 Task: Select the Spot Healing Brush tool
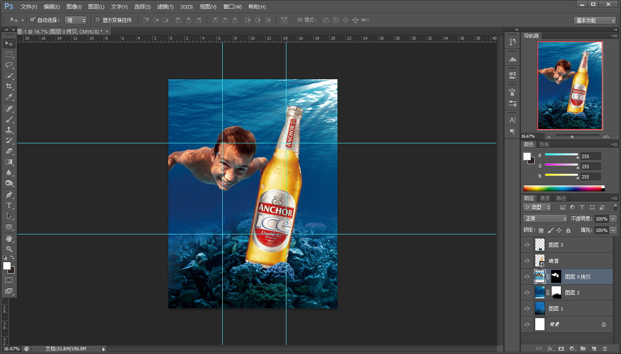point(9,109)
